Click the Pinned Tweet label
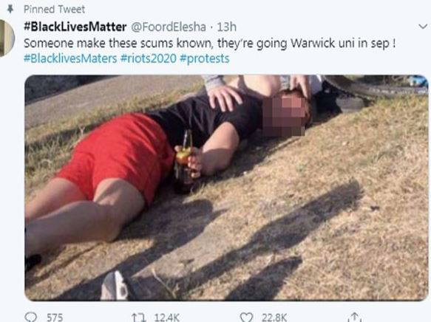The height and width of the screenshot is (322, 431). click(54, 10)
